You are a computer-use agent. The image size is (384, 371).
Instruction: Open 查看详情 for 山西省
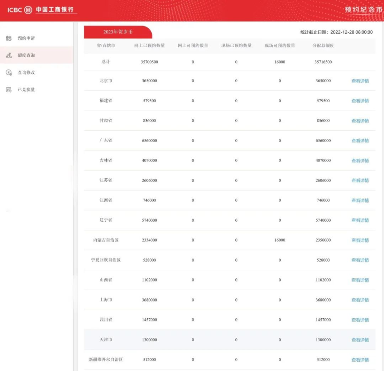[x=360, y=280]
